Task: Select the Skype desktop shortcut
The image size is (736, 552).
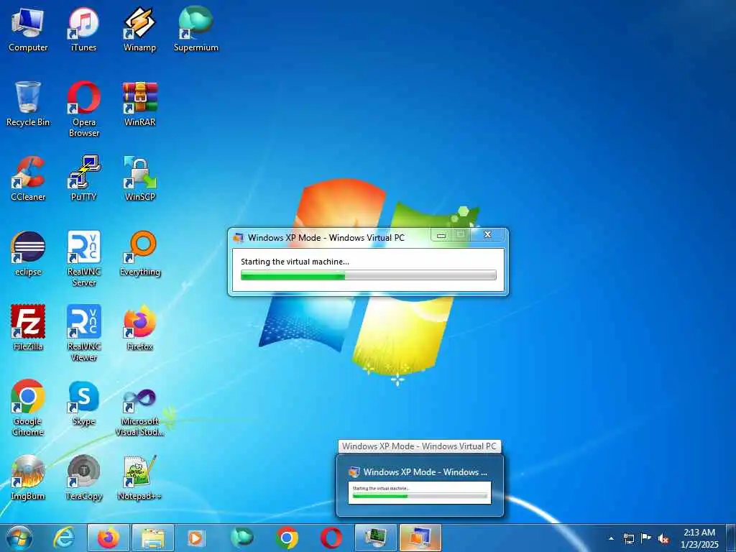Action: pyautogui.click(x=83, y=402)
